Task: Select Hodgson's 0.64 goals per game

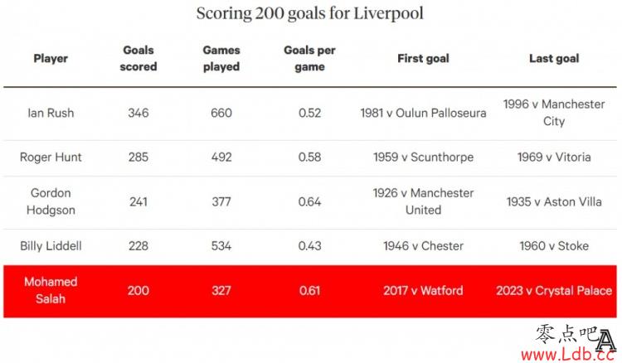Action: click(309, 201)
